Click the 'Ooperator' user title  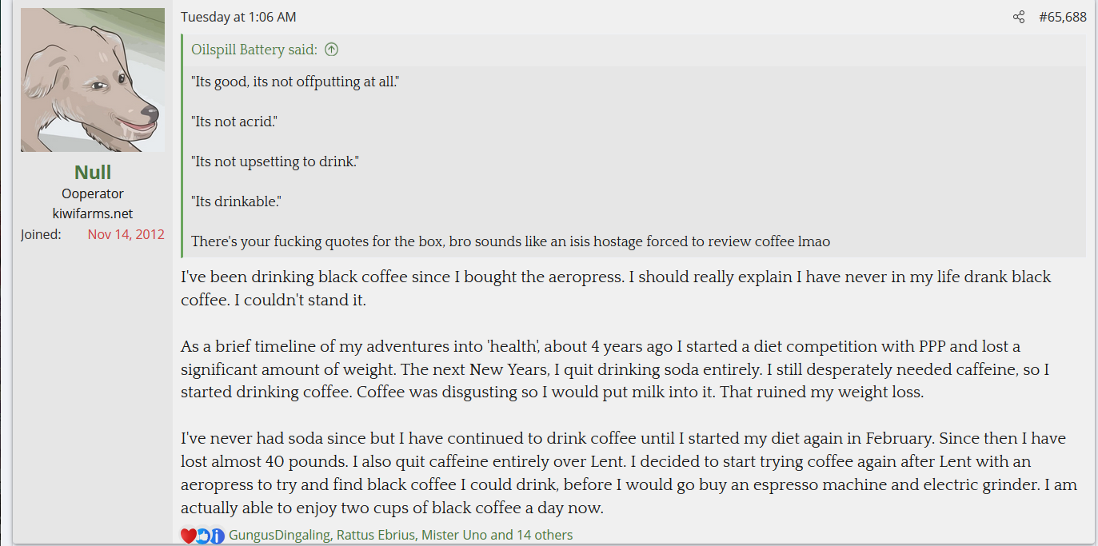coord(93,193)
